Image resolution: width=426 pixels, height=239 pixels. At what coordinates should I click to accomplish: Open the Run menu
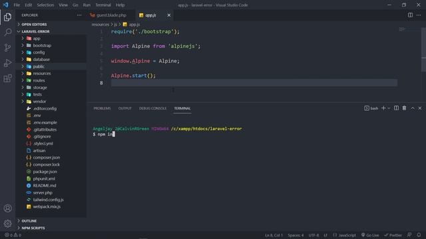tap(87, 5)
